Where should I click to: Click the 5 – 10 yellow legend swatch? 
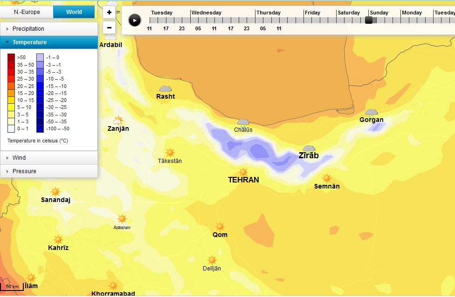click(11, 107)
